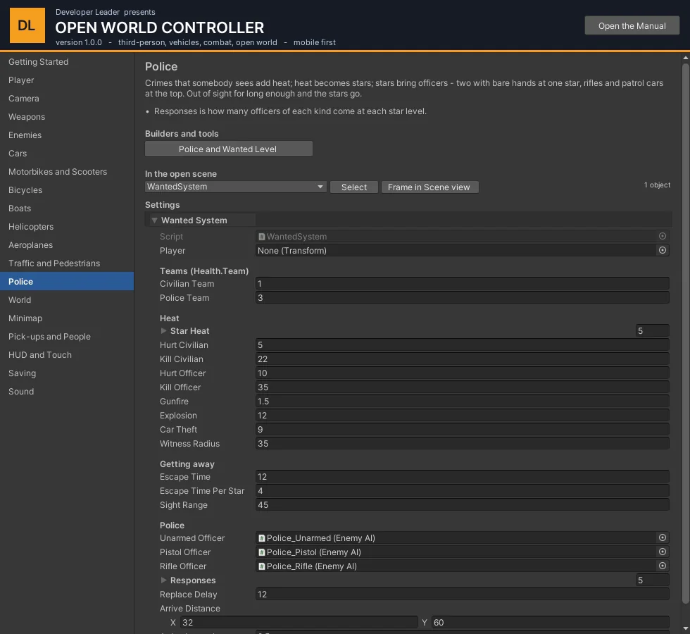Viewport: 690px width, 634px height.
Task: Edit the Escape Time field
Action: point(462,476)
